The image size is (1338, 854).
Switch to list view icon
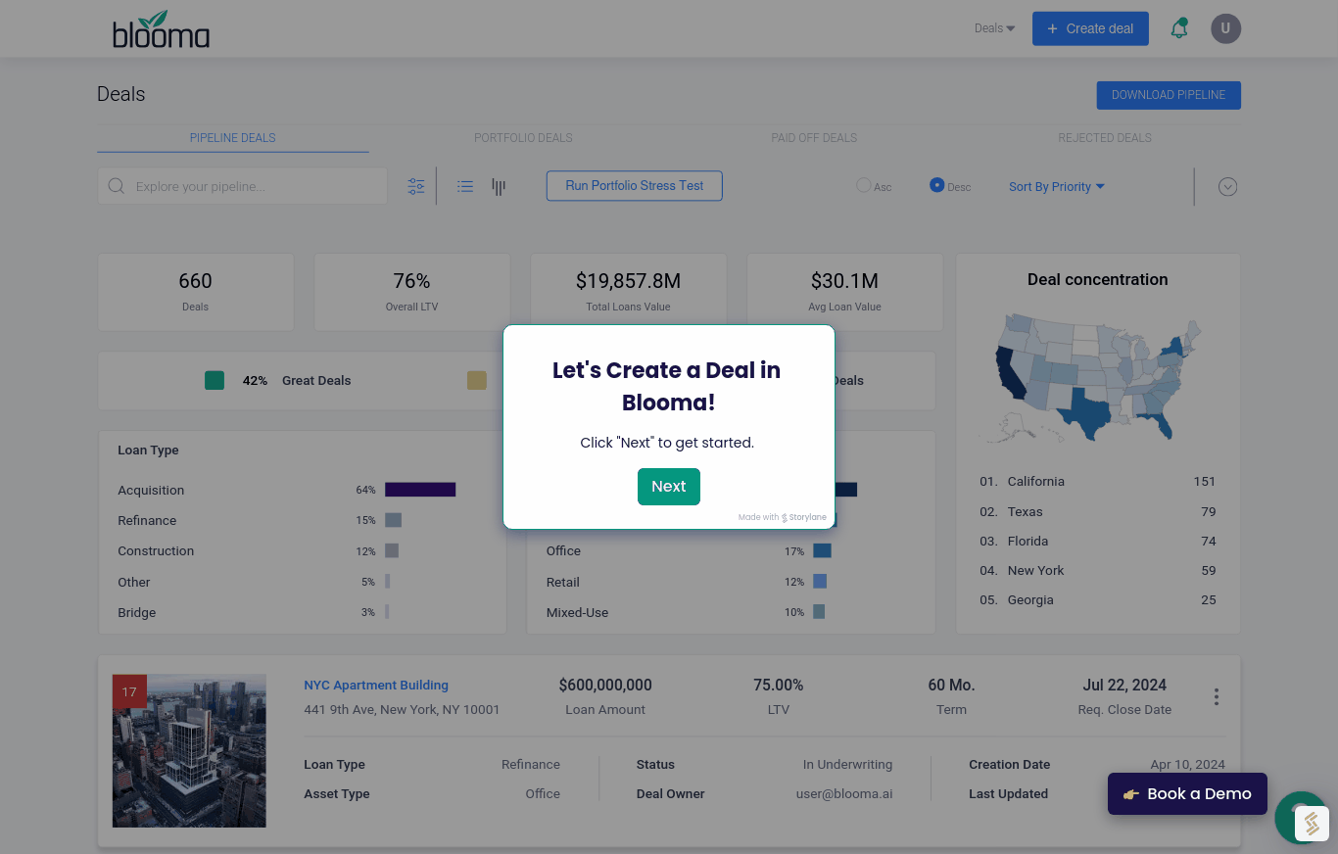465,186
